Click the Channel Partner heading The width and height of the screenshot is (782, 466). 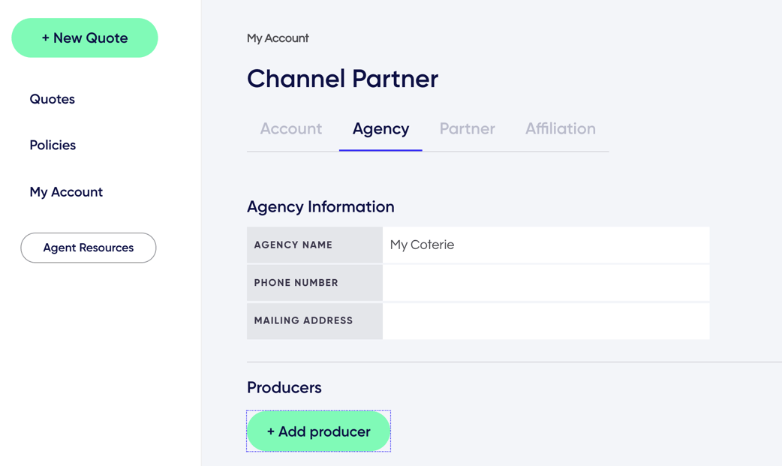tap(342, 79)
